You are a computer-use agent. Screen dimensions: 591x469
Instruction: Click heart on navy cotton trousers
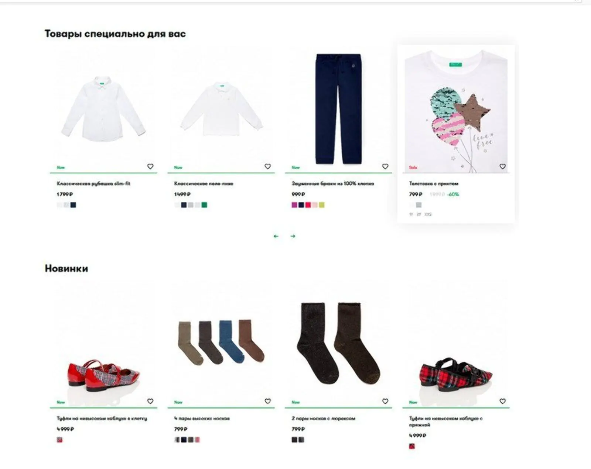[x=385, y=166]
